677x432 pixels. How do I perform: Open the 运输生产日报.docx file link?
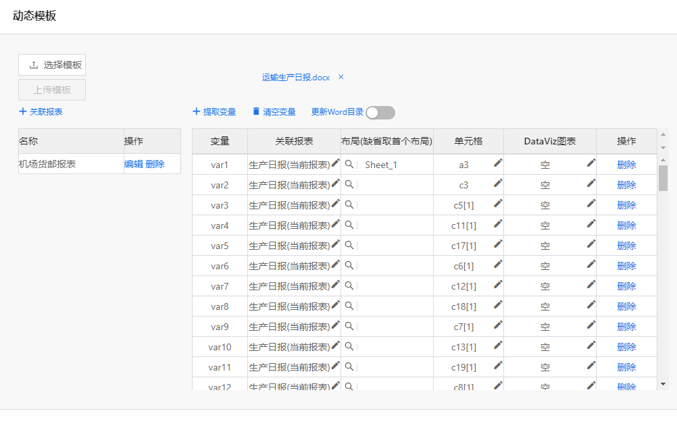point(296,78)
